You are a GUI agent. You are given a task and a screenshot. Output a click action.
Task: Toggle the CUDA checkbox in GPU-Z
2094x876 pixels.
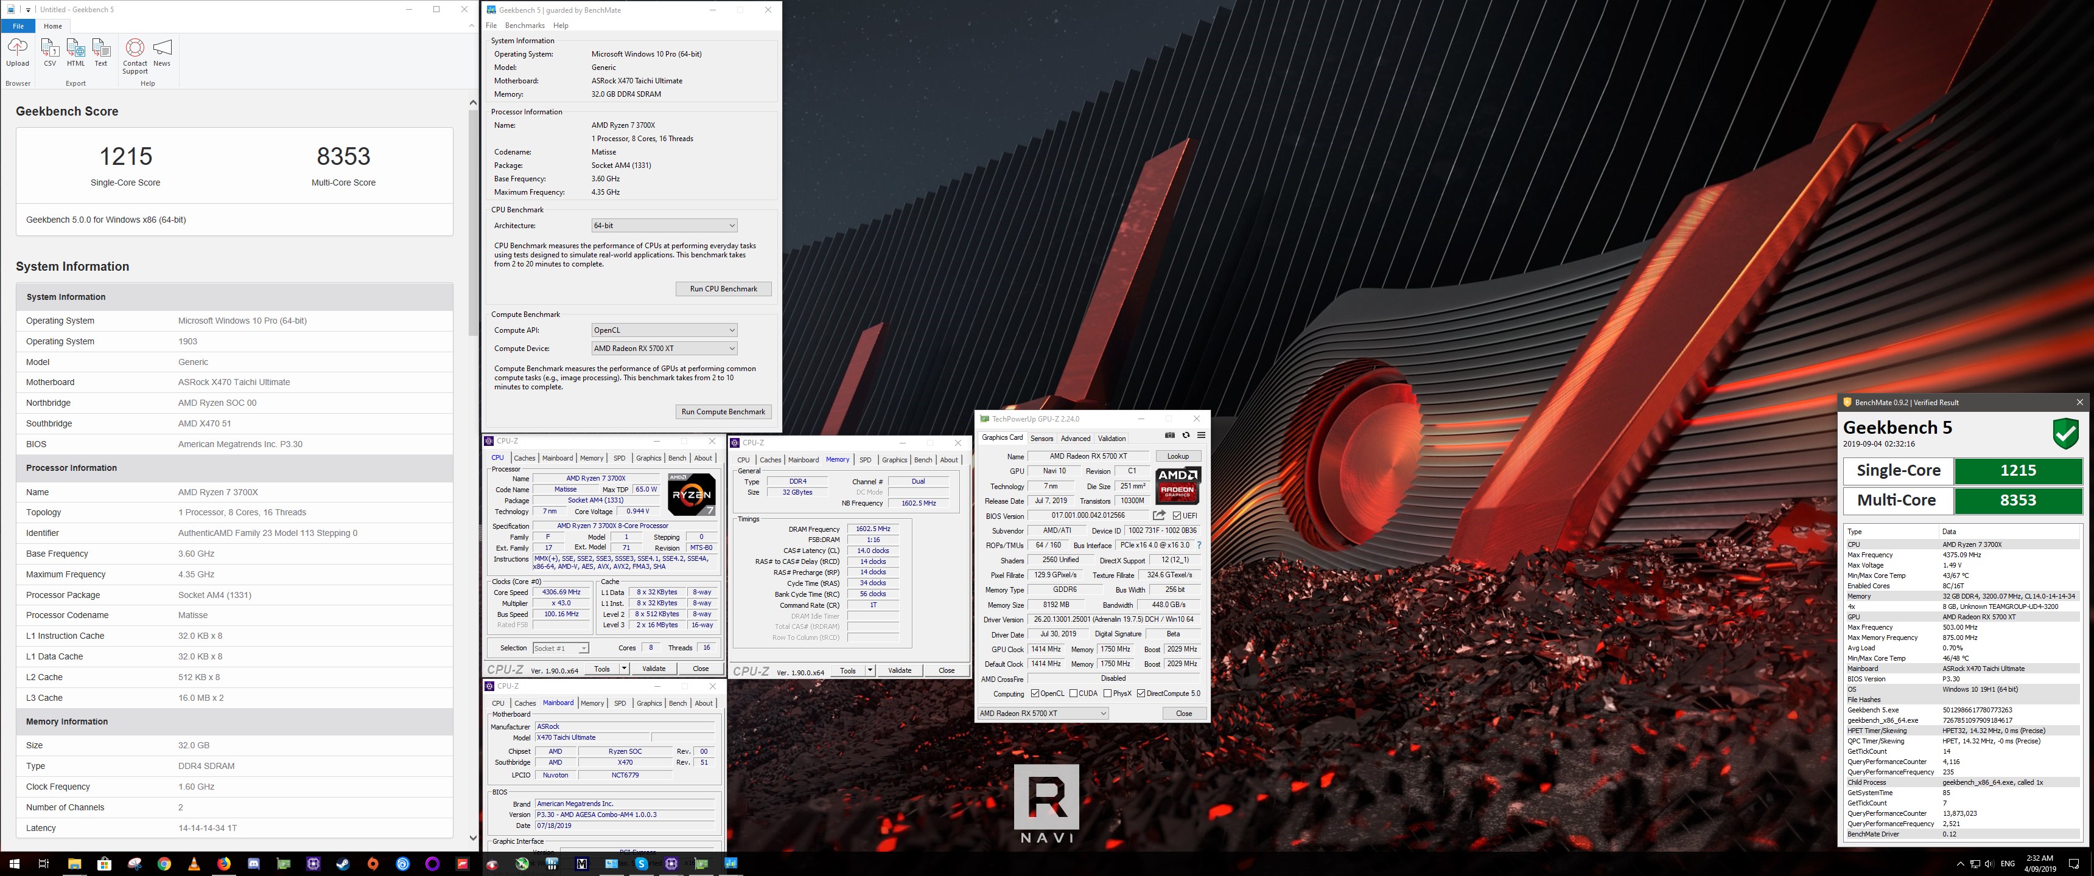[1073, 693]
